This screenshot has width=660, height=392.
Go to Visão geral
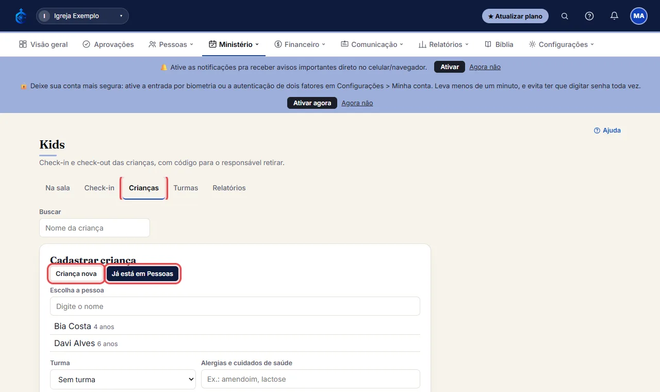coord(43,44)
